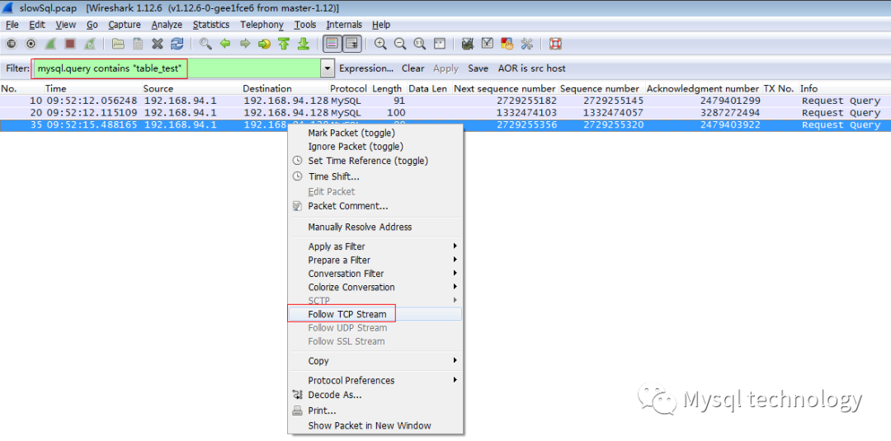891x441 pixels.
Task: Click the Help lifebuoy toolbar icon
Action: point(555,44)
